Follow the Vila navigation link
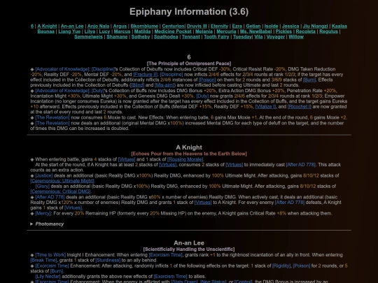Viewport: 378px width, 283px height. (258, 37)
